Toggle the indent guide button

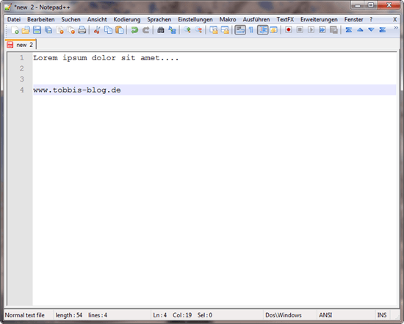coord(262,30)
